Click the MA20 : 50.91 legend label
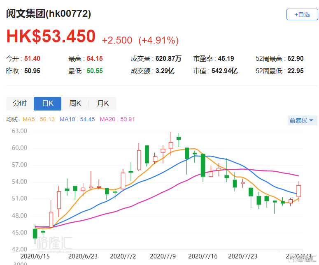319x265 pixels. pyautogui.click(x=117, y=119)
